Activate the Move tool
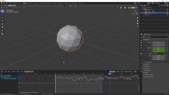Viewport: 169px width, 95px height. click(x=2, y=18)
